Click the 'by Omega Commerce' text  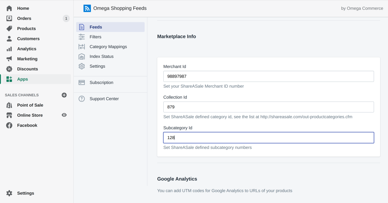362,8
